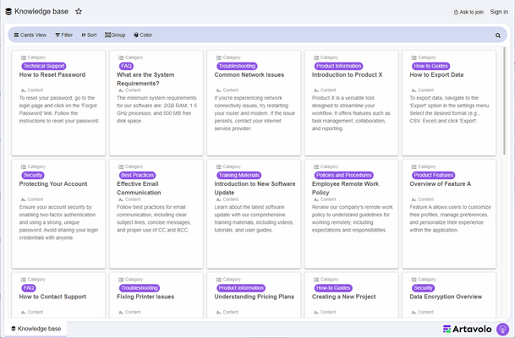The height and width of the screenshot is (338, 515).
Task: Star the Knowledge base as favorite
Action: pos(79,12)
